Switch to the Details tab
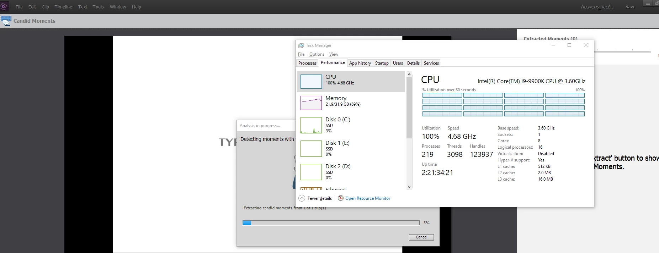The image size is (659, 253). pos(413,63)
